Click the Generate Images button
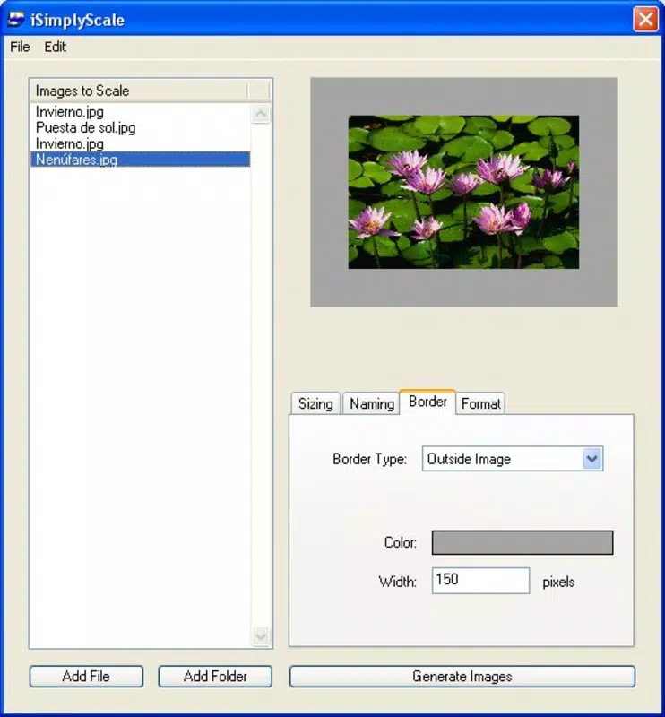Screen dimensions: 665x717 point(462,677)
